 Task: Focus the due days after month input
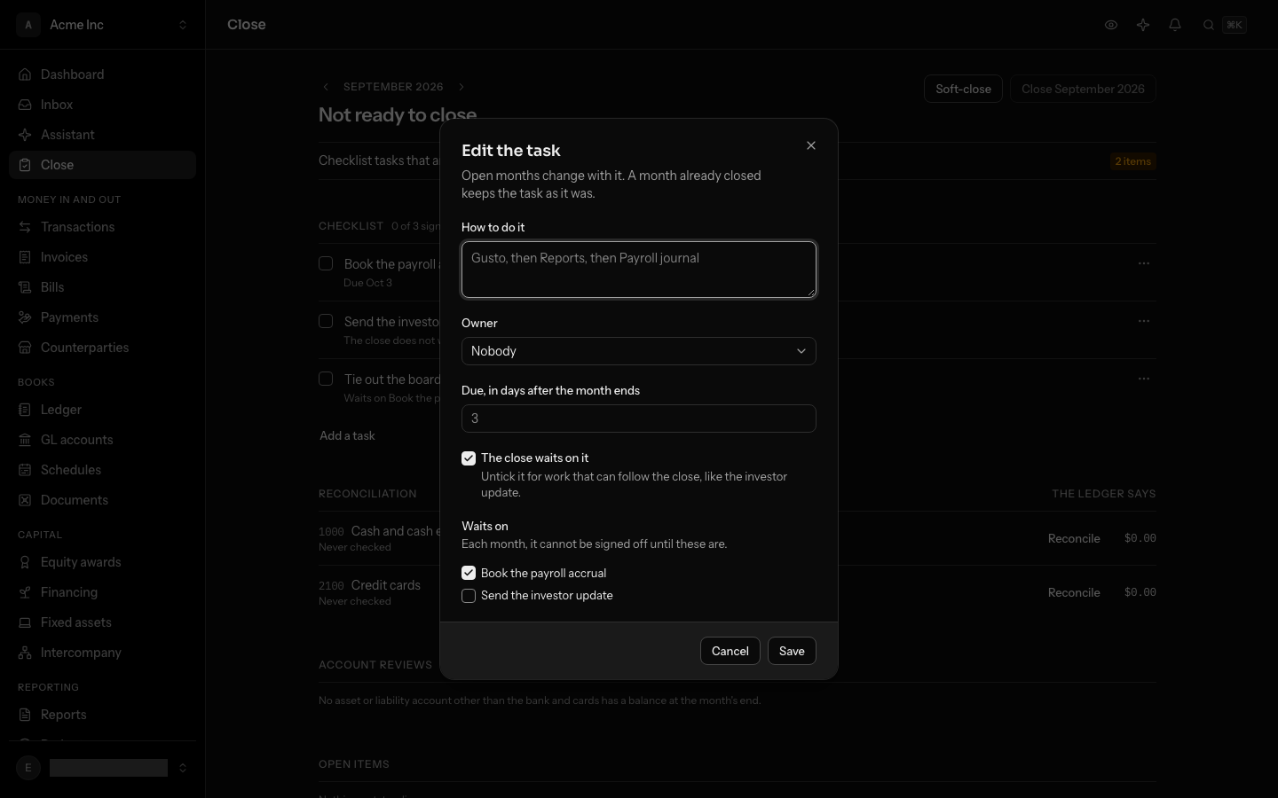(639, 419)
